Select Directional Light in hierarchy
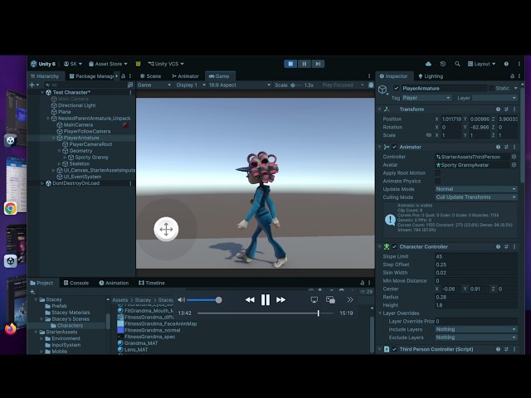Image resolution: width=531 pixels, height=398 pixels. [74, 105]
